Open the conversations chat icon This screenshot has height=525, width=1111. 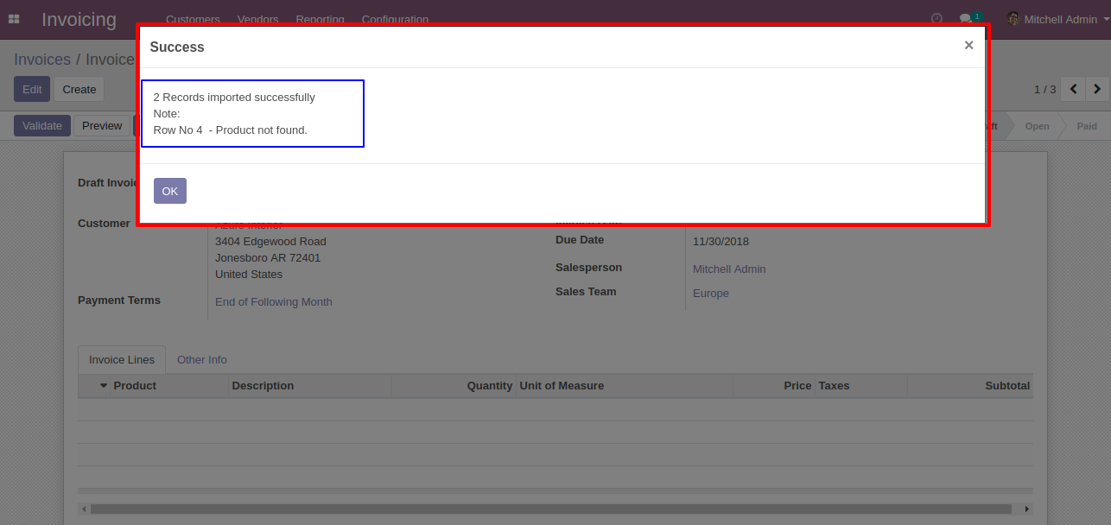point(966,19)
